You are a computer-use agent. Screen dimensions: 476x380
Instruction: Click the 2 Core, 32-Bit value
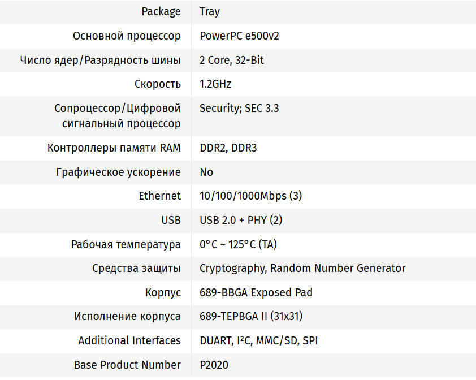232,61
